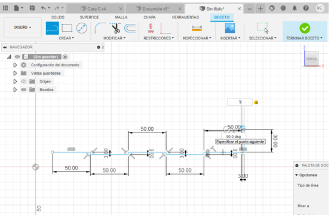
Task: Collapse the (Sin guardar) root node
Action: (x=9, y=57)
